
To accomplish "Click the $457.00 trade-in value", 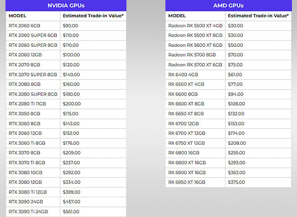I will click(72, 202).
